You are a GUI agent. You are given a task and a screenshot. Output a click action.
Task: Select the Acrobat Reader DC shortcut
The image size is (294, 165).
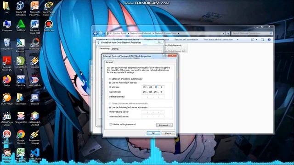[x=7, y=64]
